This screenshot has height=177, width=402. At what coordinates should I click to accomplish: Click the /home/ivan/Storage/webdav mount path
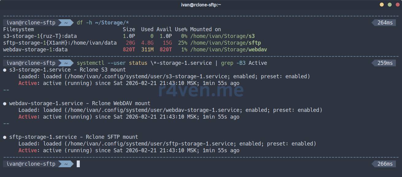point(229,50)
